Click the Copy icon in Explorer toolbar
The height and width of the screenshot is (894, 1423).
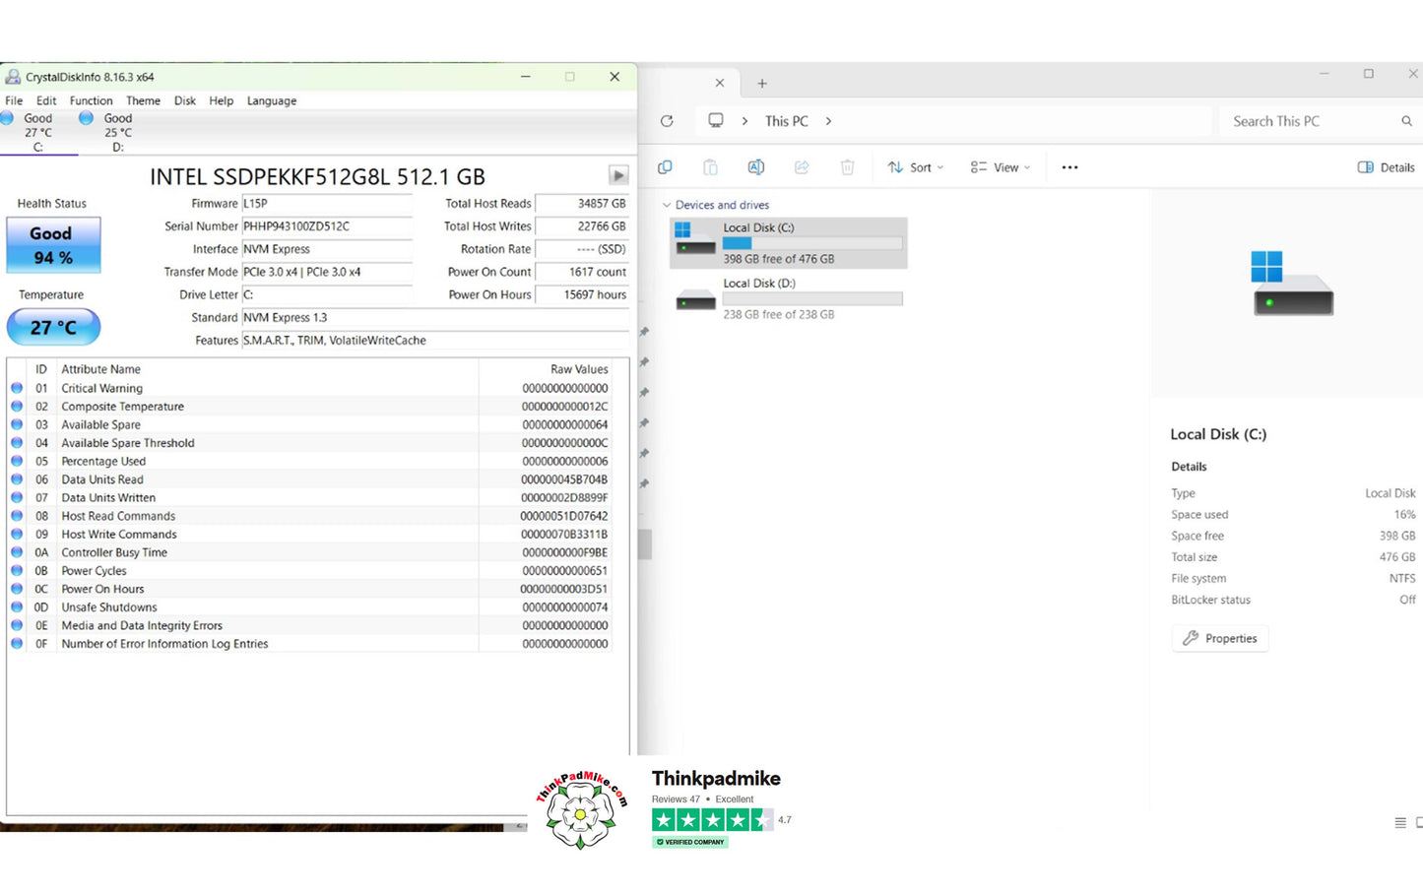click(665, 167)
